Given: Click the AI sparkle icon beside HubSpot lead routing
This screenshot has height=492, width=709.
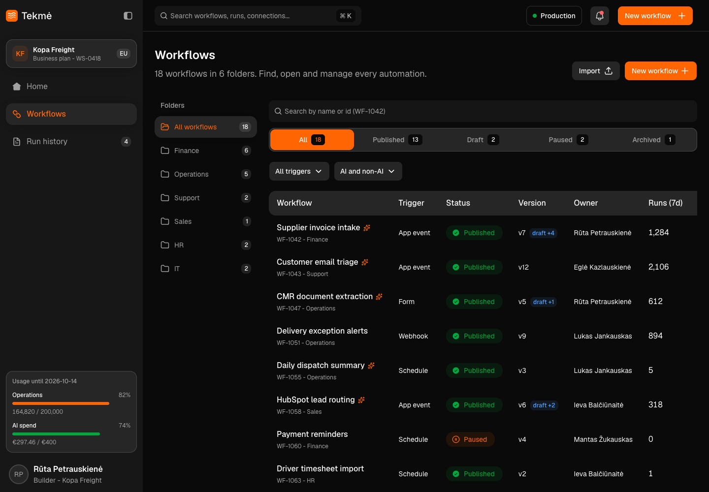Looking at the screenshot, I should [x=361, y=400].
